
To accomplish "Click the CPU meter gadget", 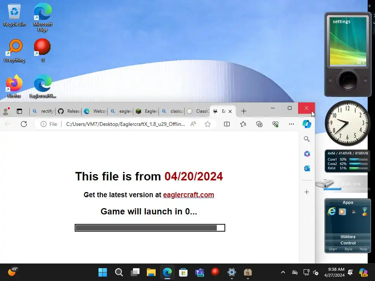I will coord(348,161).
